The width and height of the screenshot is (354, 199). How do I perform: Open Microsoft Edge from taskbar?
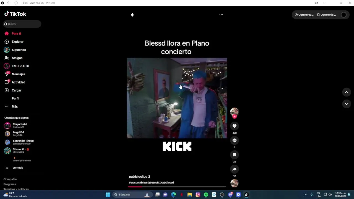(173, 195)
